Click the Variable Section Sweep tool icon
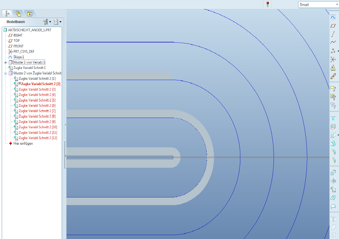 [333, 189]
